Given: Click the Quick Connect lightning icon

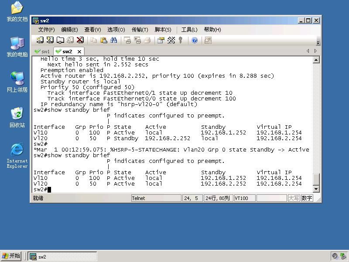Looking at the screenshot, I should point(50,40).
